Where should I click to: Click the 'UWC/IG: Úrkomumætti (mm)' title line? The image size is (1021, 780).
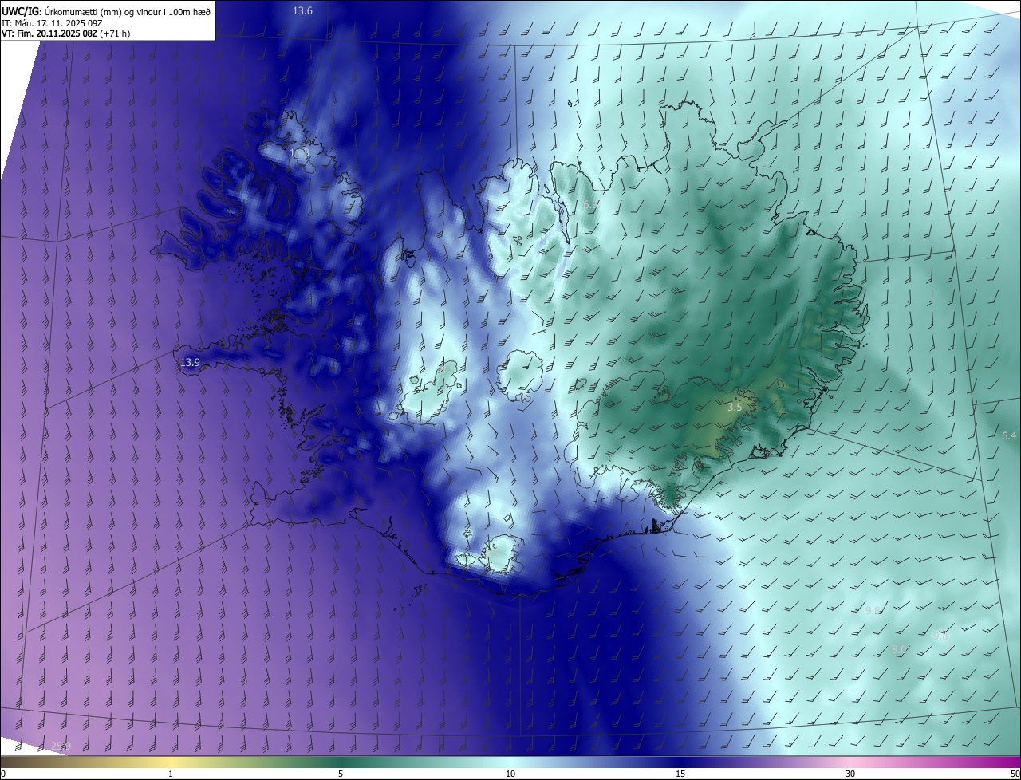(x=106, y=11)
